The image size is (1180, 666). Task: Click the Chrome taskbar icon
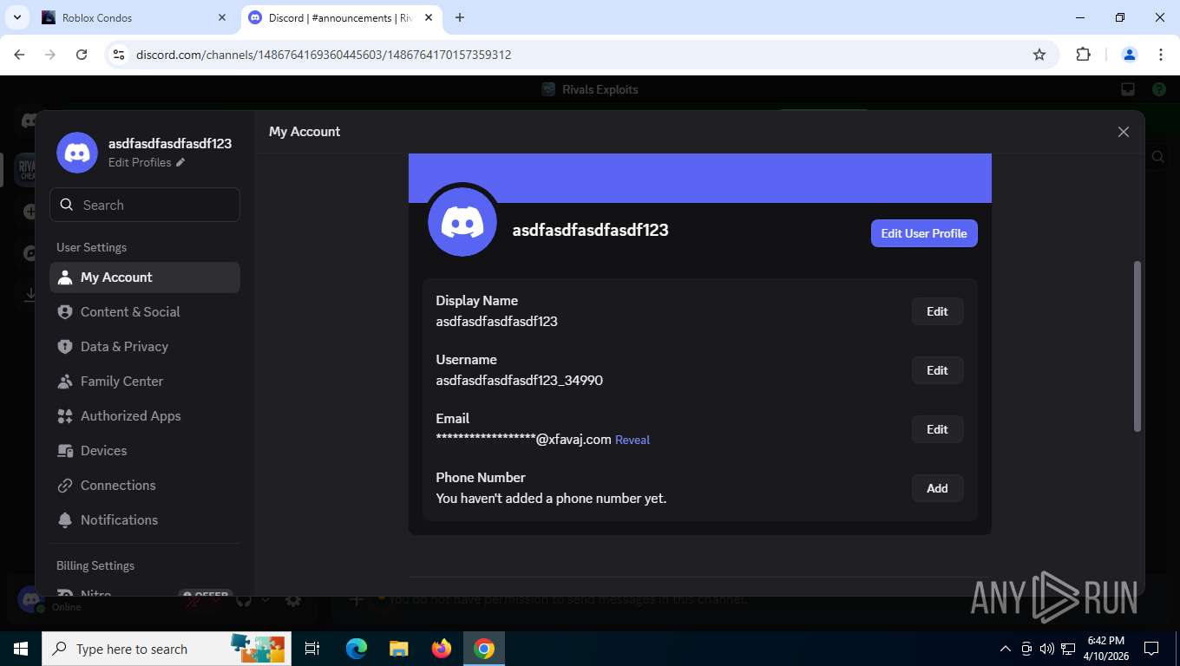[484, 649]
